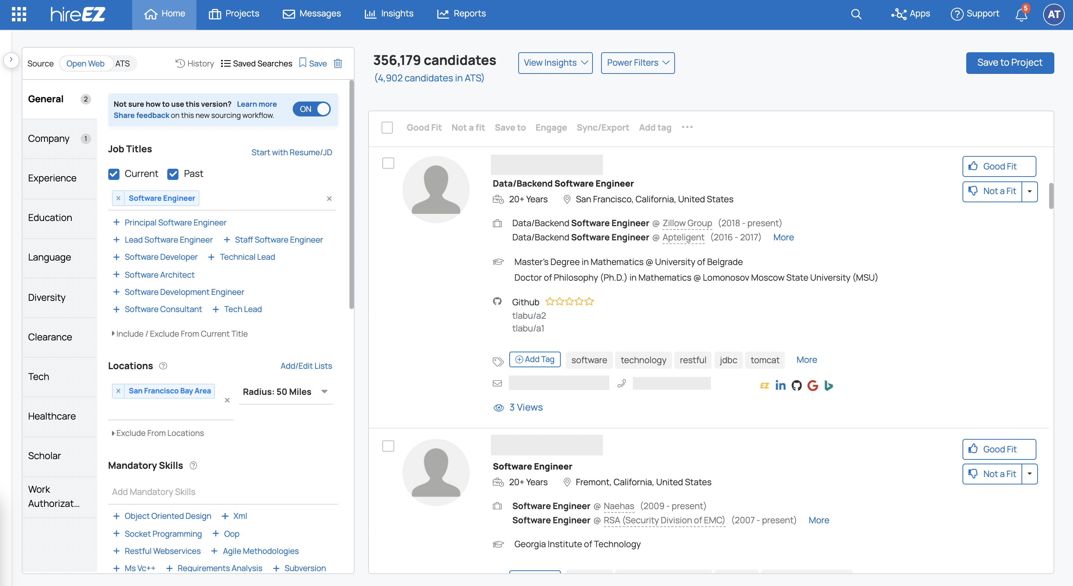Click the search icon in top navigation bar
Viewport: 1073px width, 586px height.
(853, 13)
